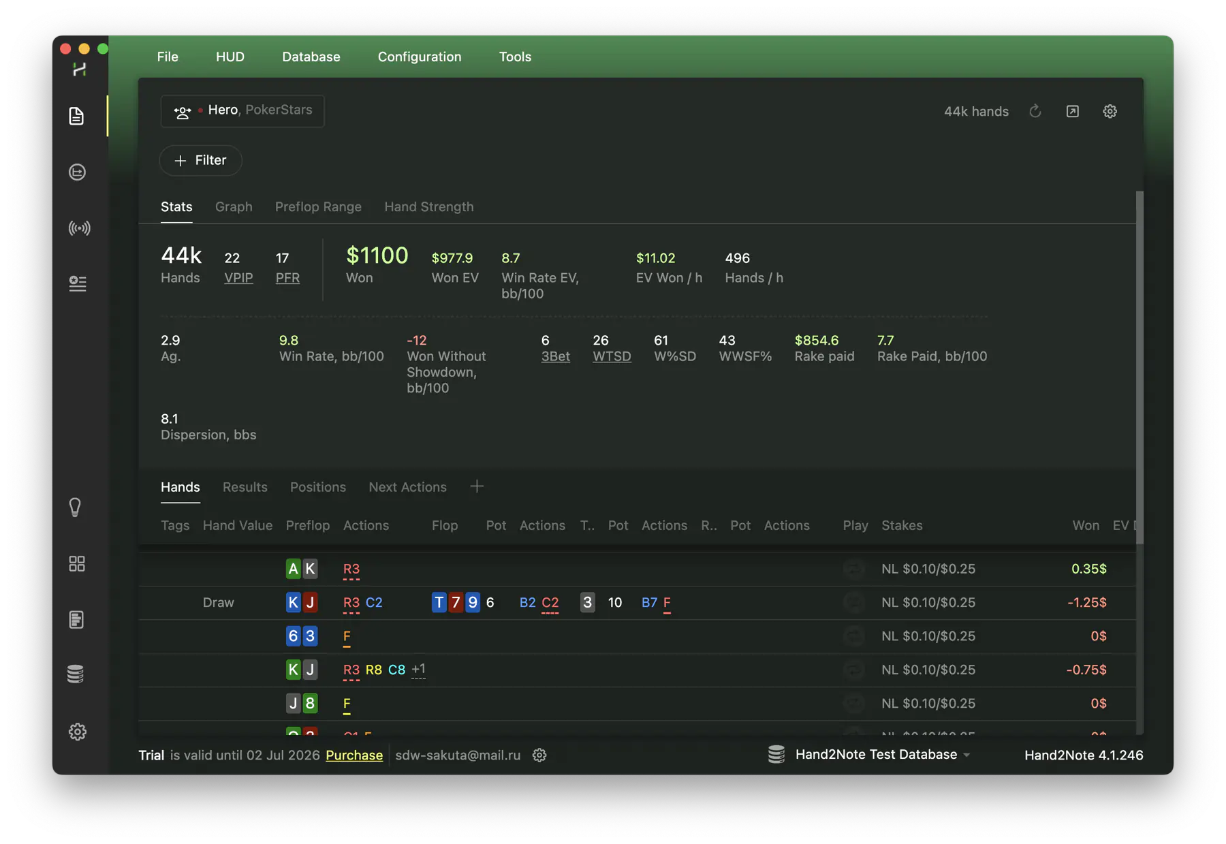The image size is (1226, 844).
Task: Open the HUD menu
Action: click(x=230, y=57)
